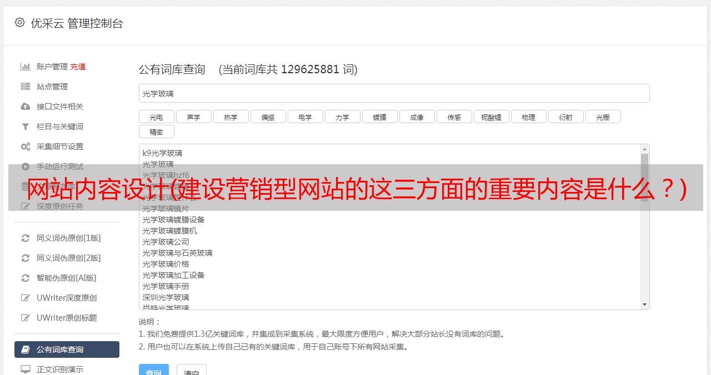Screen dimensions: 711x375
Task: Select the 精密 tag button
Action: [x=156, y=131]
